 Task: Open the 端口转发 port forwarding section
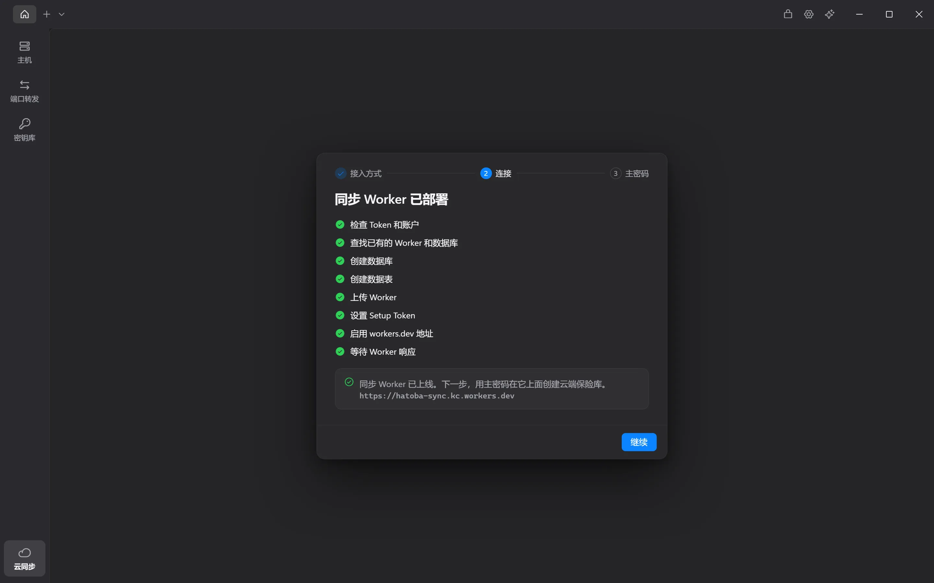[24, 91]
